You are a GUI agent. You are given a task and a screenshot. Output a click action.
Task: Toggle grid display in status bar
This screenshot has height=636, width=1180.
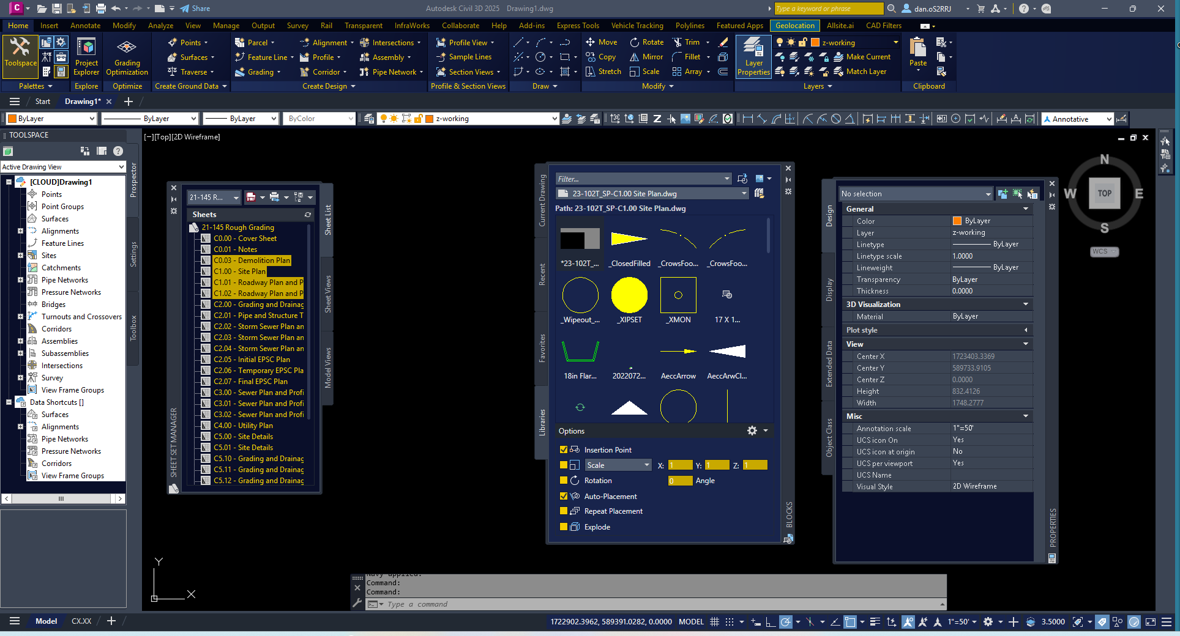coord(714,621)
